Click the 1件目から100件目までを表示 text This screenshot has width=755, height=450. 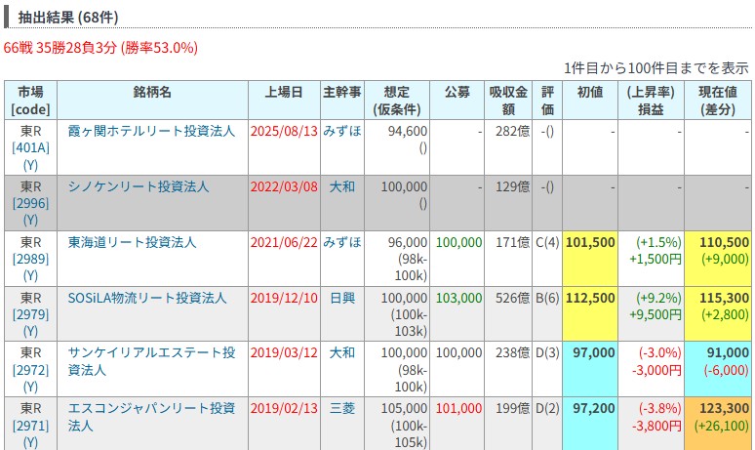[656, 68]
